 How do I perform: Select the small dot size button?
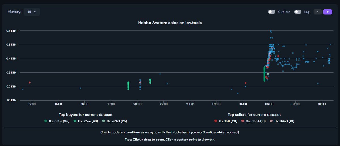[x=318, y=12]
